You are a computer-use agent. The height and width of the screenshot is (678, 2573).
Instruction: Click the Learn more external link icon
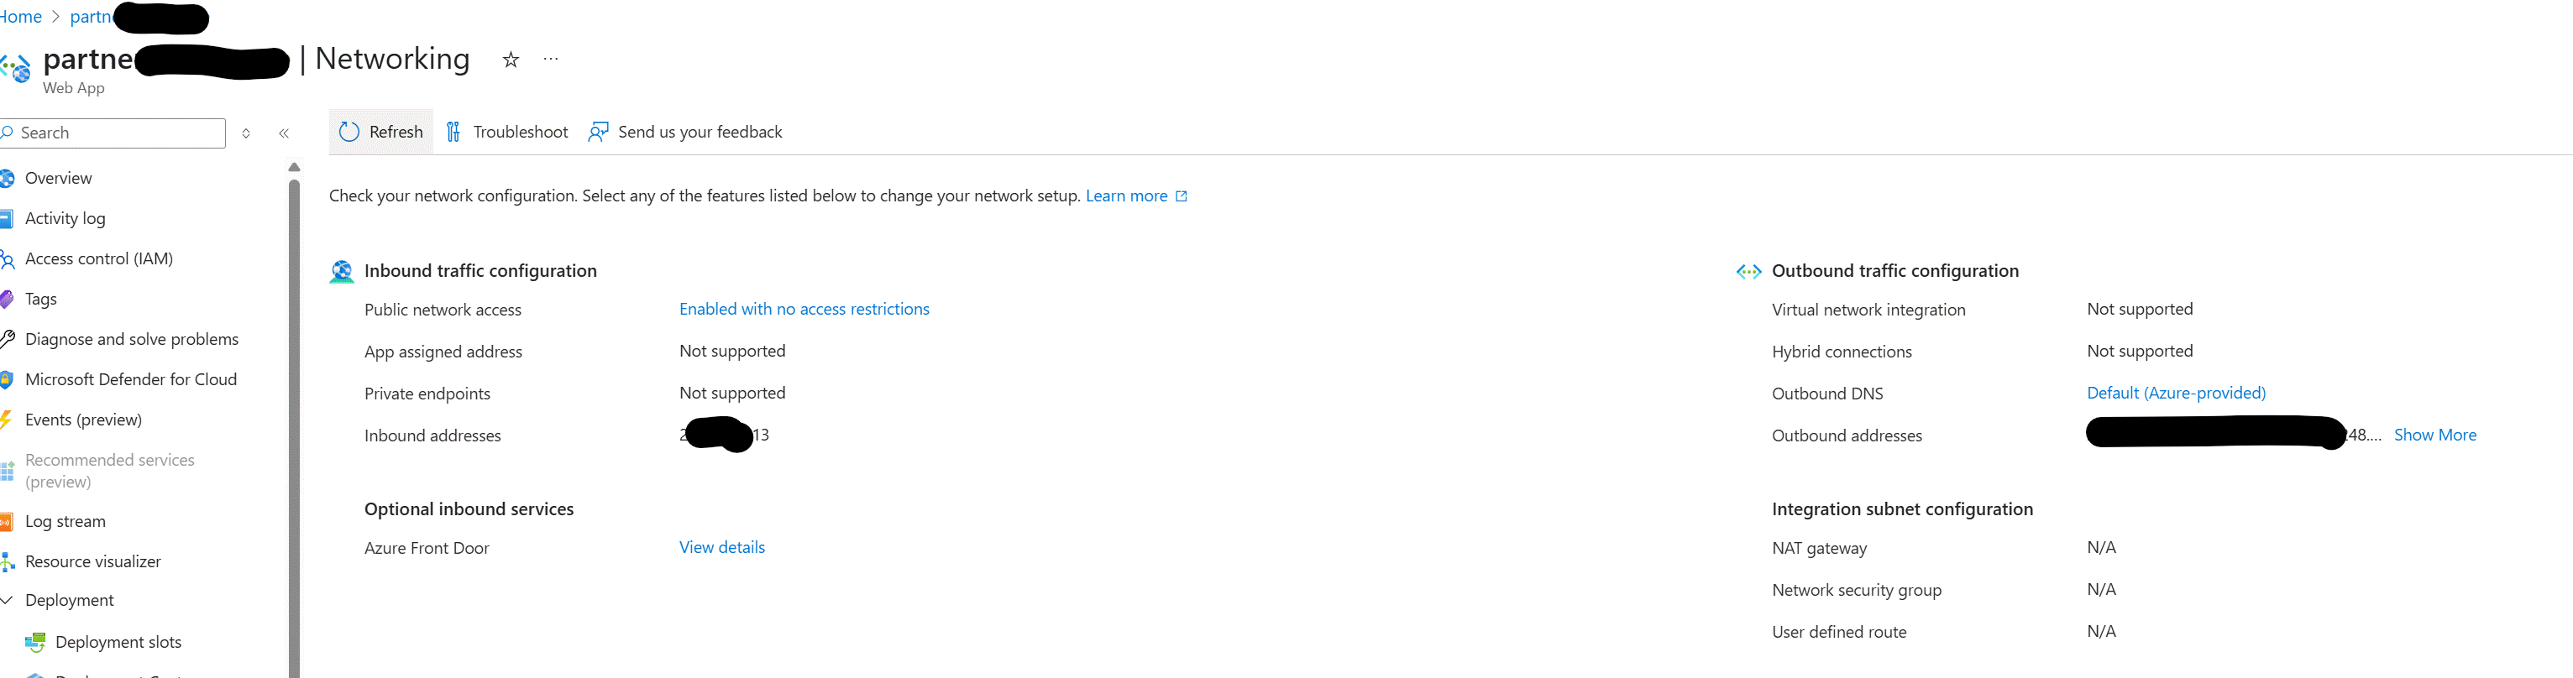(x=1182, y=196)
